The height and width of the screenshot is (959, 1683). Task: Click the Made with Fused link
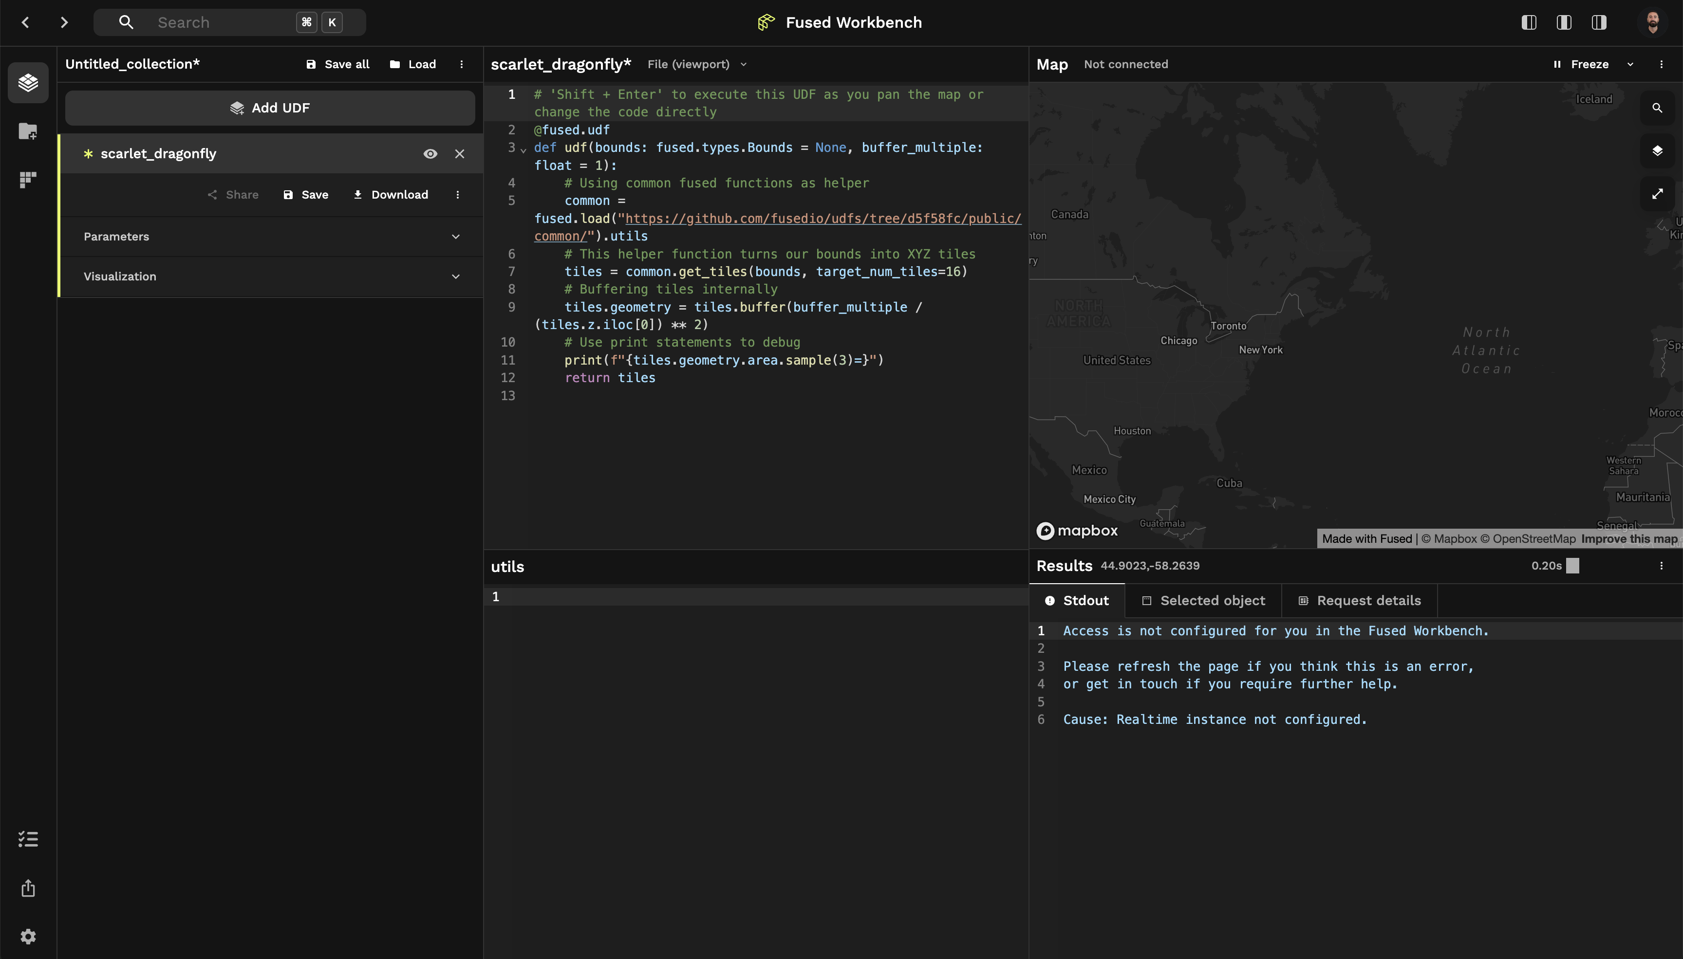[1367, 539]
